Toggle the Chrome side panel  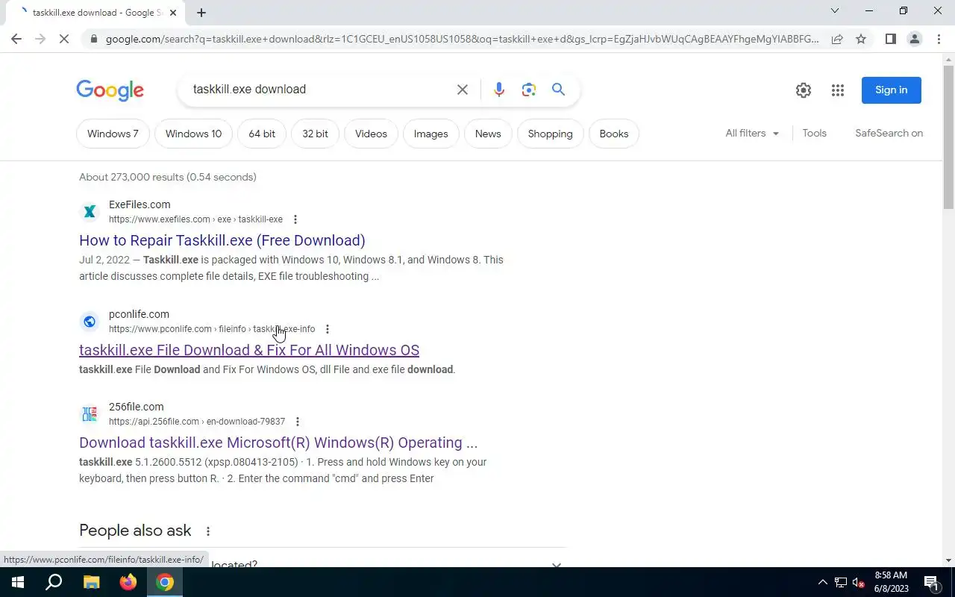[890, 39]
